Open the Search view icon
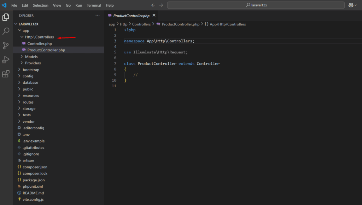 6,31
